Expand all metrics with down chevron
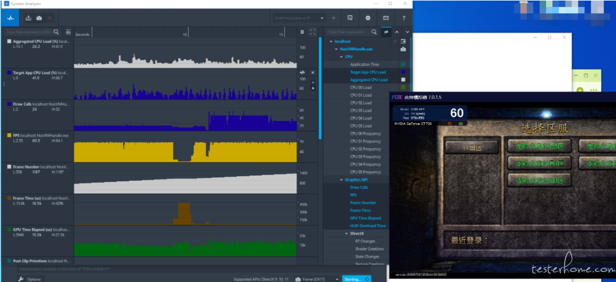616x282 pixels. pyautogui.click(x=407, y=32)
